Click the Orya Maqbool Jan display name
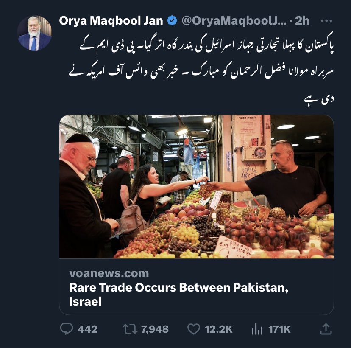 pos(111,21)
